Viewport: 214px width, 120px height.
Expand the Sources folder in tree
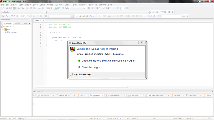click(5, 32)
